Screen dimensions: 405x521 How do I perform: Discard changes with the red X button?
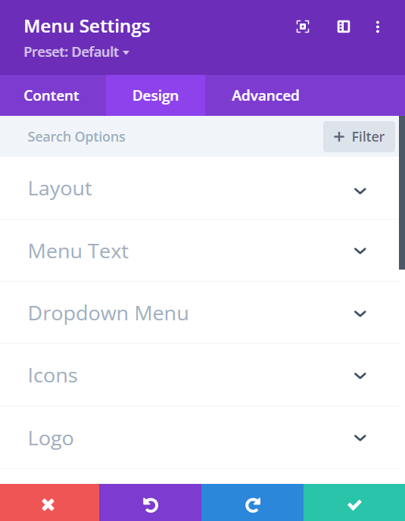pos(49,502)
